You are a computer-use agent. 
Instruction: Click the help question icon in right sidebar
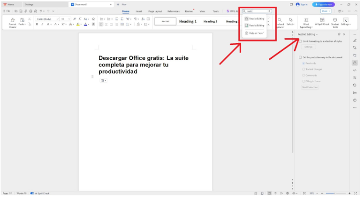coord(355,100)
